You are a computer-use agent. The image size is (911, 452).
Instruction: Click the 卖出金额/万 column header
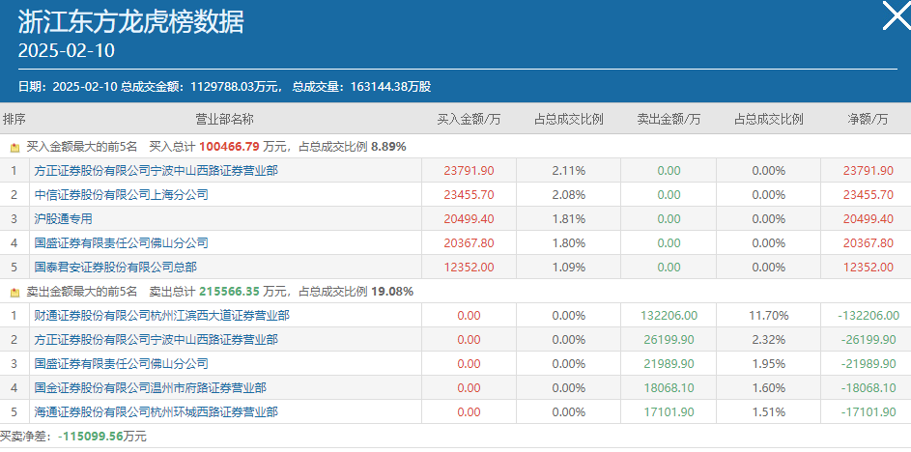pyautogui.click(x=669, y=120)
